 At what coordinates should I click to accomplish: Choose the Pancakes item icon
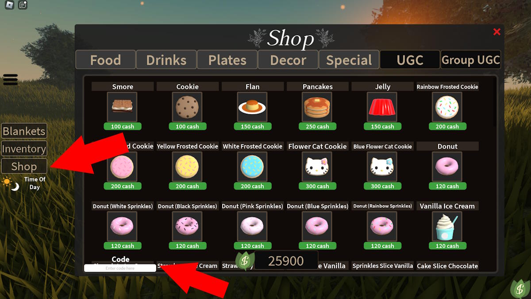[317, 107]
